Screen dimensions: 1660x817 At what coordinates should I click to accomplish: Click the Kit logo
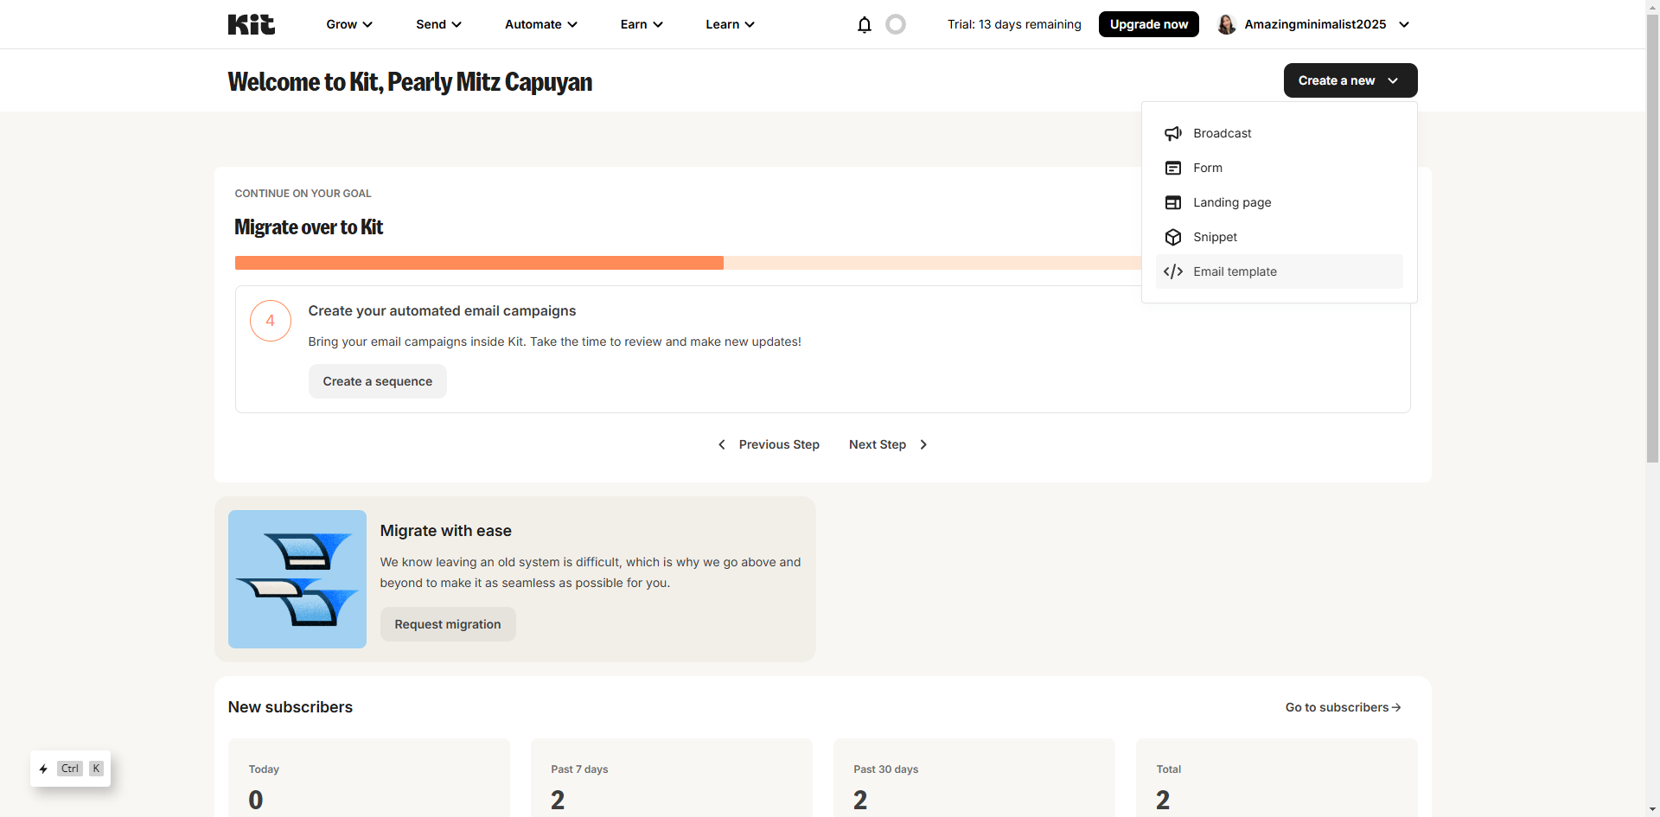(252, 24)
